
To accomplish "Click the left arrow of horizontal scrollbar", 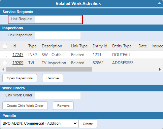I will (x=3, y=70).
